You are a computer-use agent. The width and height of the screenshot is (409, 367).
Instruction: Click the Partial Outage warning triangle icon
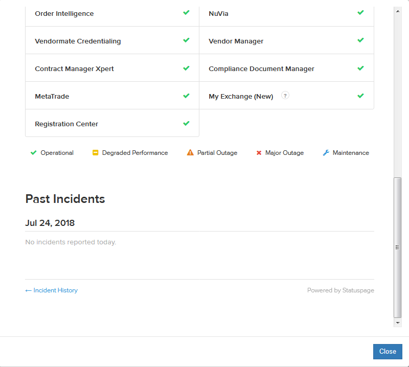tap(190, 153)
